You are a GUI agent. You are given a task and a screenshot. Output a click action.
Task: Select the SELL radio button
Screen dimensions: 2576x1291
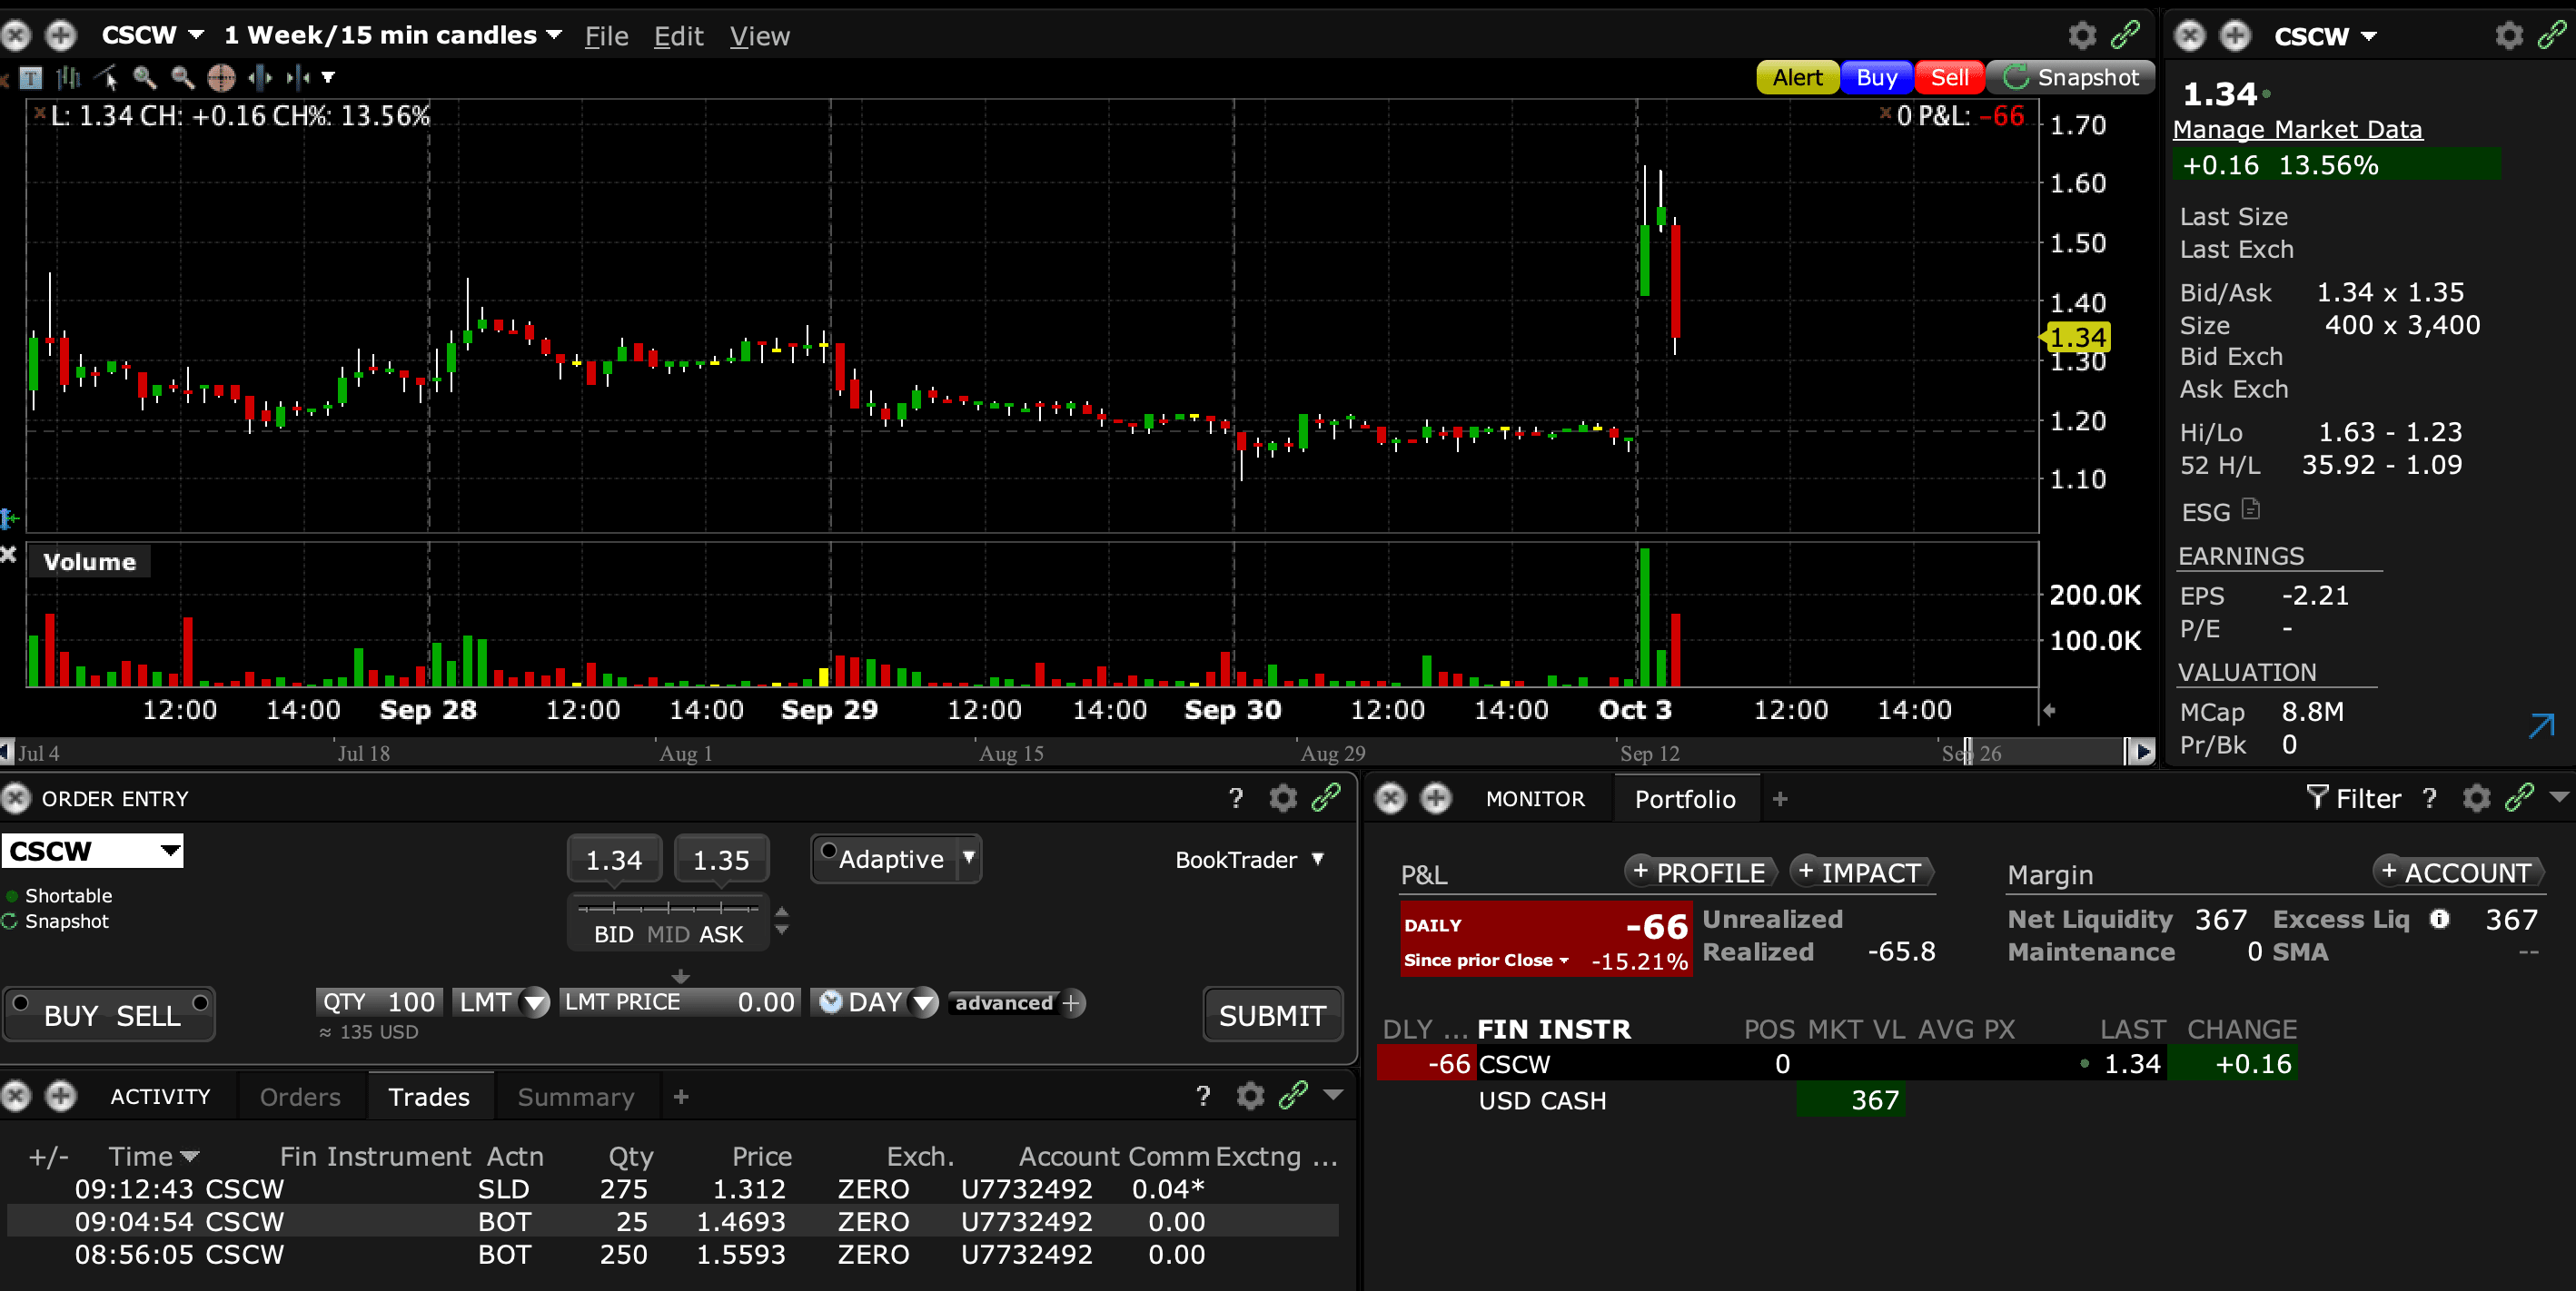click(x=200, y=1002)
